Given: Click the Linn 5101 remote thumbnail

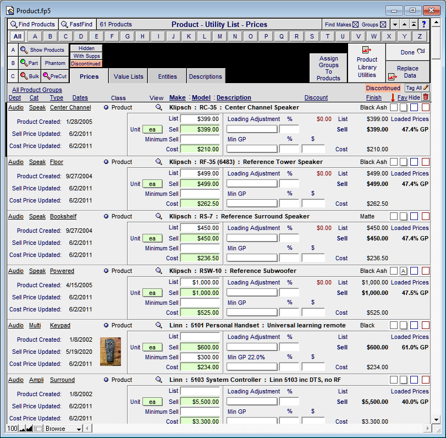Looking at the screenshot, I should click(x=111, y=352).
